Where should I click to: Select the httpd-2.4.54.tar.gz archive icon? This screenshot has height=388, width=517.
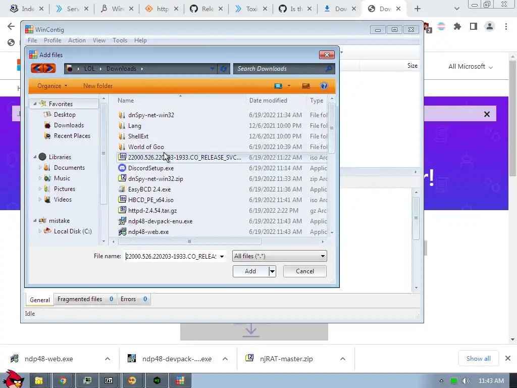pos(122,210)
